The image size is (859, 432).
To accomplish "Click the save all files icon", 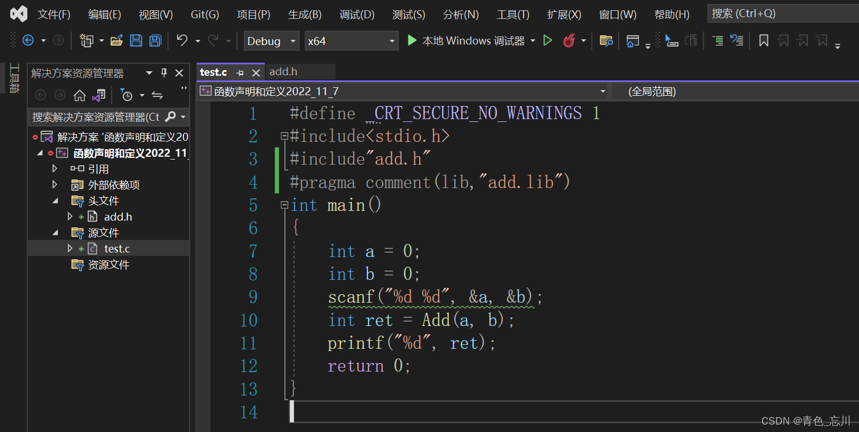I will [155, 40].
